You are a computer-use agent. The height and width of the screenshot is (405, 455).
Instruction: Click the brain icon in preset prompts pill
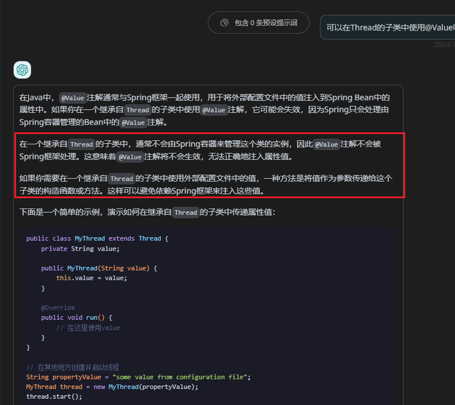[x=224, y=23]
